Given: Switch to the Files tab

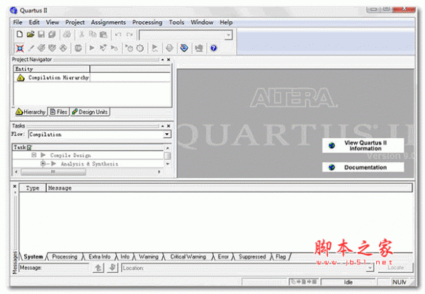Looking at the screenshot, I should (x=59, y=112).
